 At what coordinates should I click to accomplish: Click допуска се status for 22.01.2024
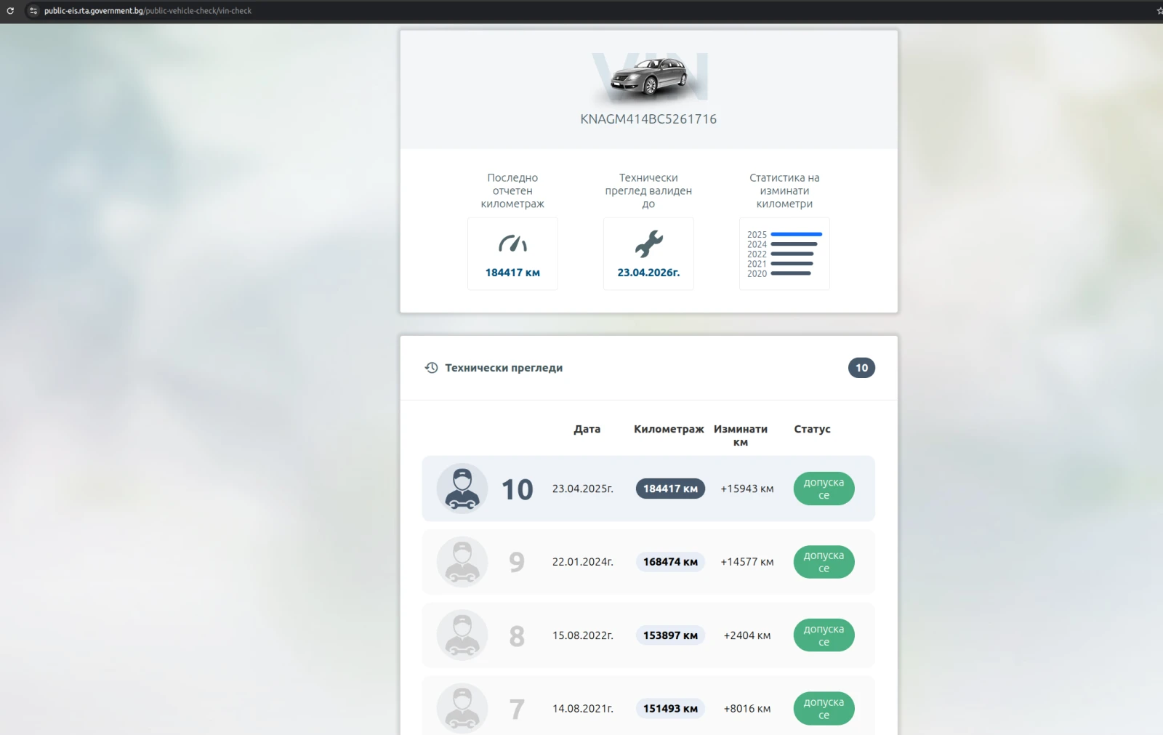pos(824,562)
